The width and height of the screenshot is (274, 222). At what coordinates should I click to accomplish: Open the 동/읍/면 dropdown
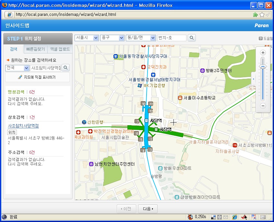pos(141,38)
